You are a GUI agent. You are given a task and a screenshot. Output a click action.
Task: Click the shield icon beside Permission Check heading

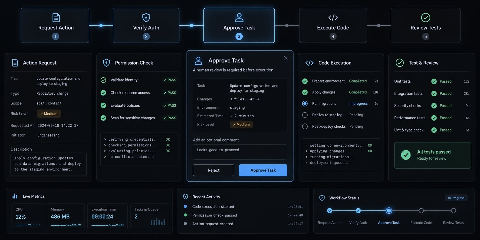(106, 63)
